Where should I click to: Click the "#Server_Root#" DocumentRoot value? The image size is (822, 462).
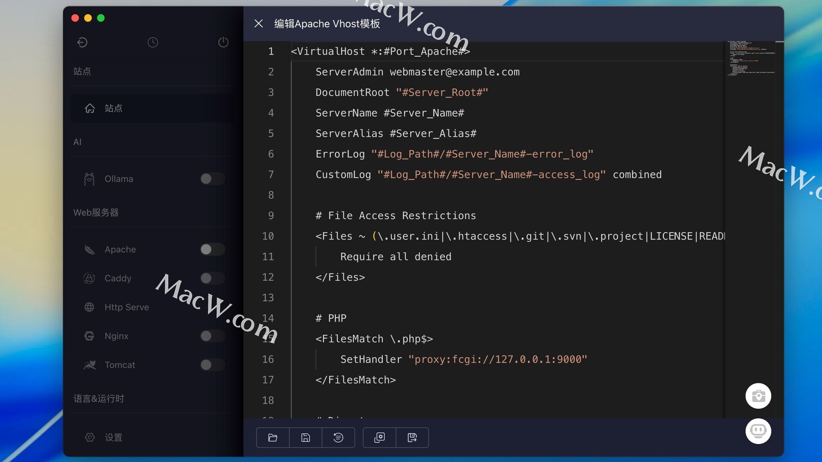(x=442, y=92)
